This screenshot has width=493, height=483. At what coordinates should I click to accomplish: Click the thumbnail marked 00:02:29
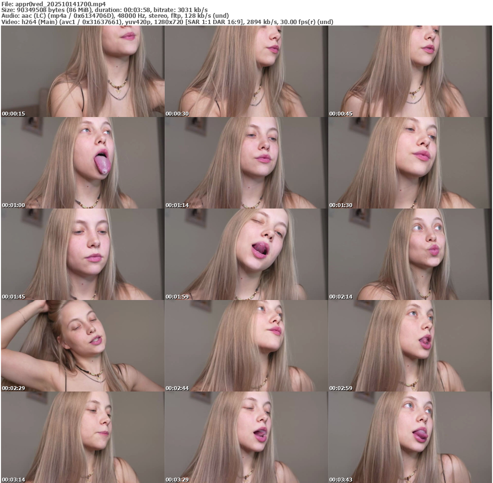point(82,346)
